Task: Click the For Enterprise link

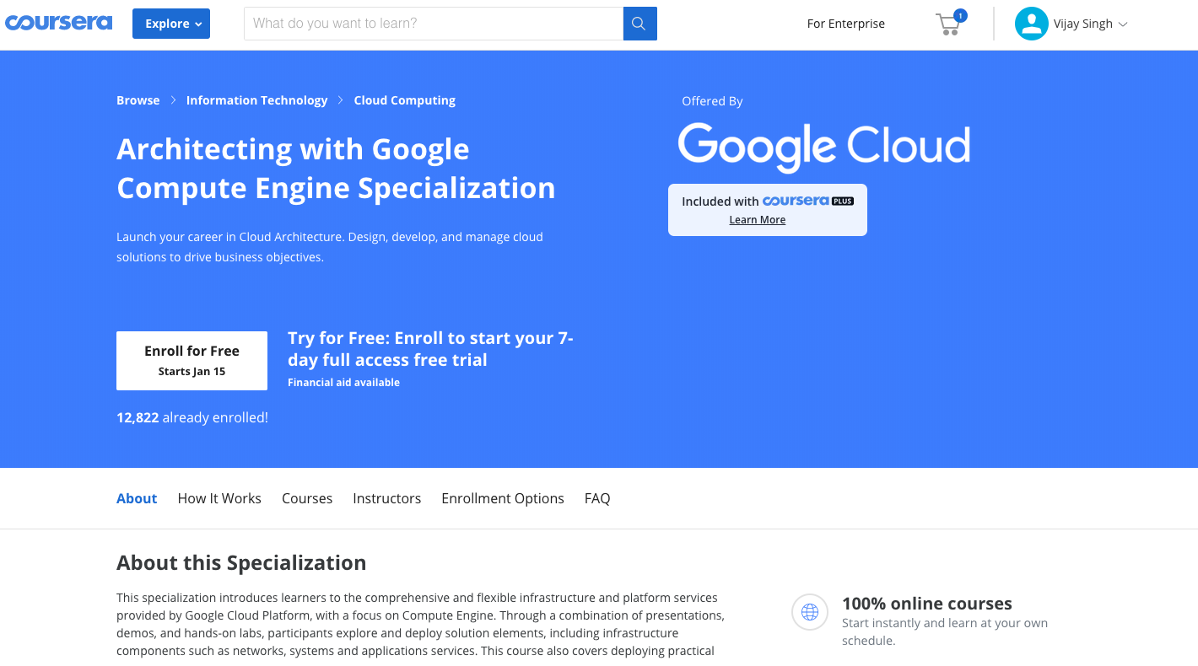Action: point(845,24)
